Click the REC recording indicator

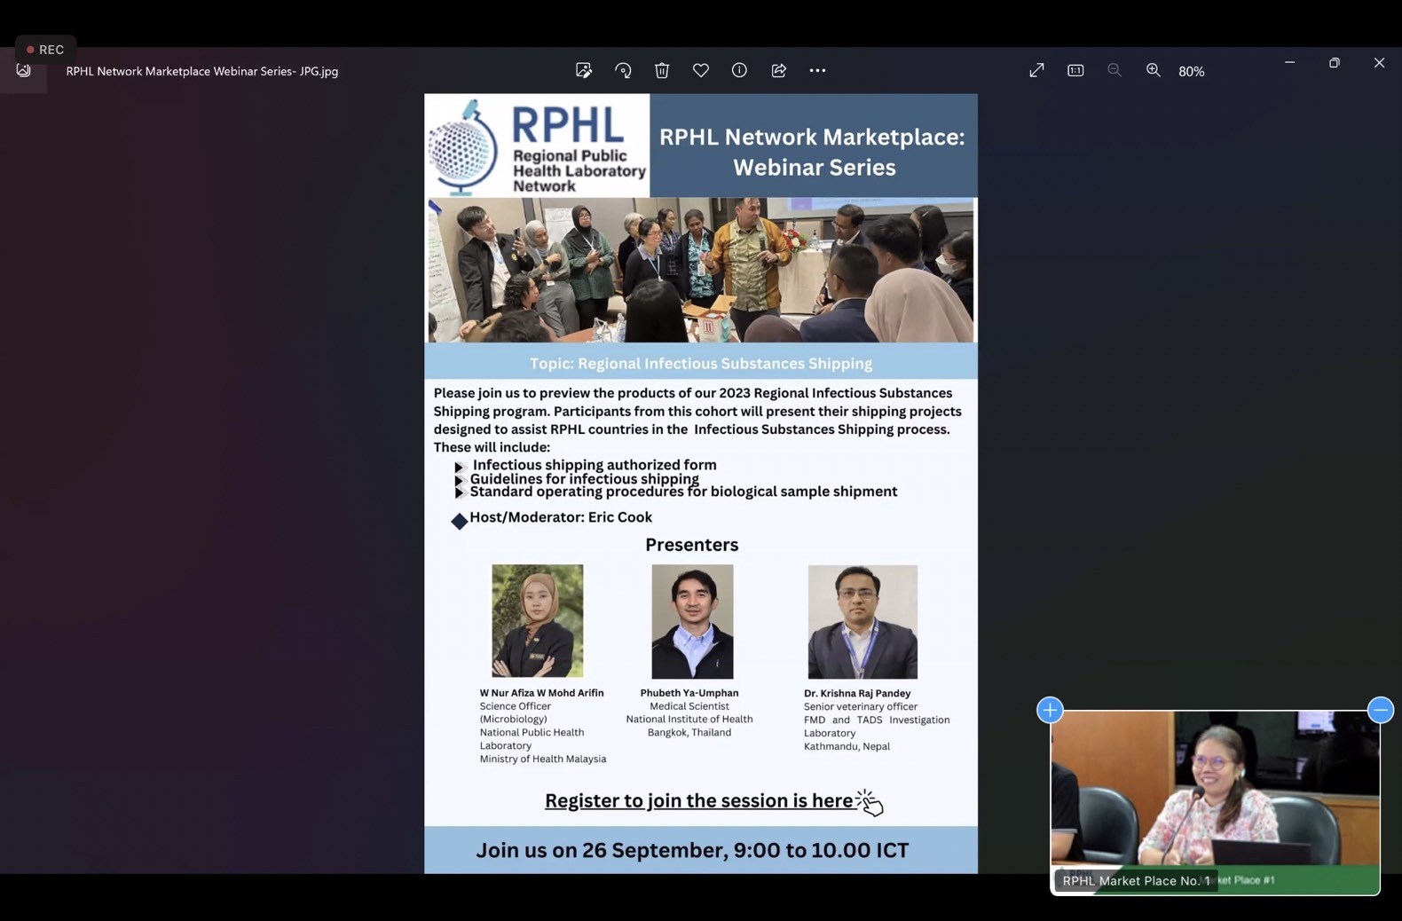pyautogui.click(x=45, y=50)
